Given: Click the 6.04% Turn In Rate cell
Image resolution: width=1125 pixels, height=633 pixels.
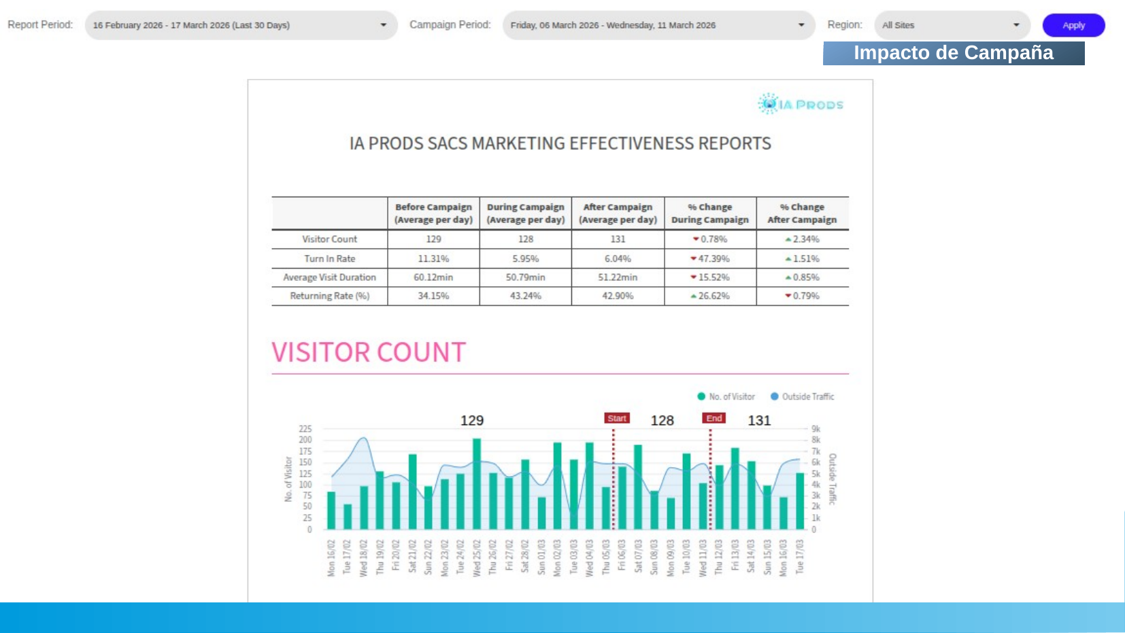Looking at the screenshot, I should click(618, 259).
